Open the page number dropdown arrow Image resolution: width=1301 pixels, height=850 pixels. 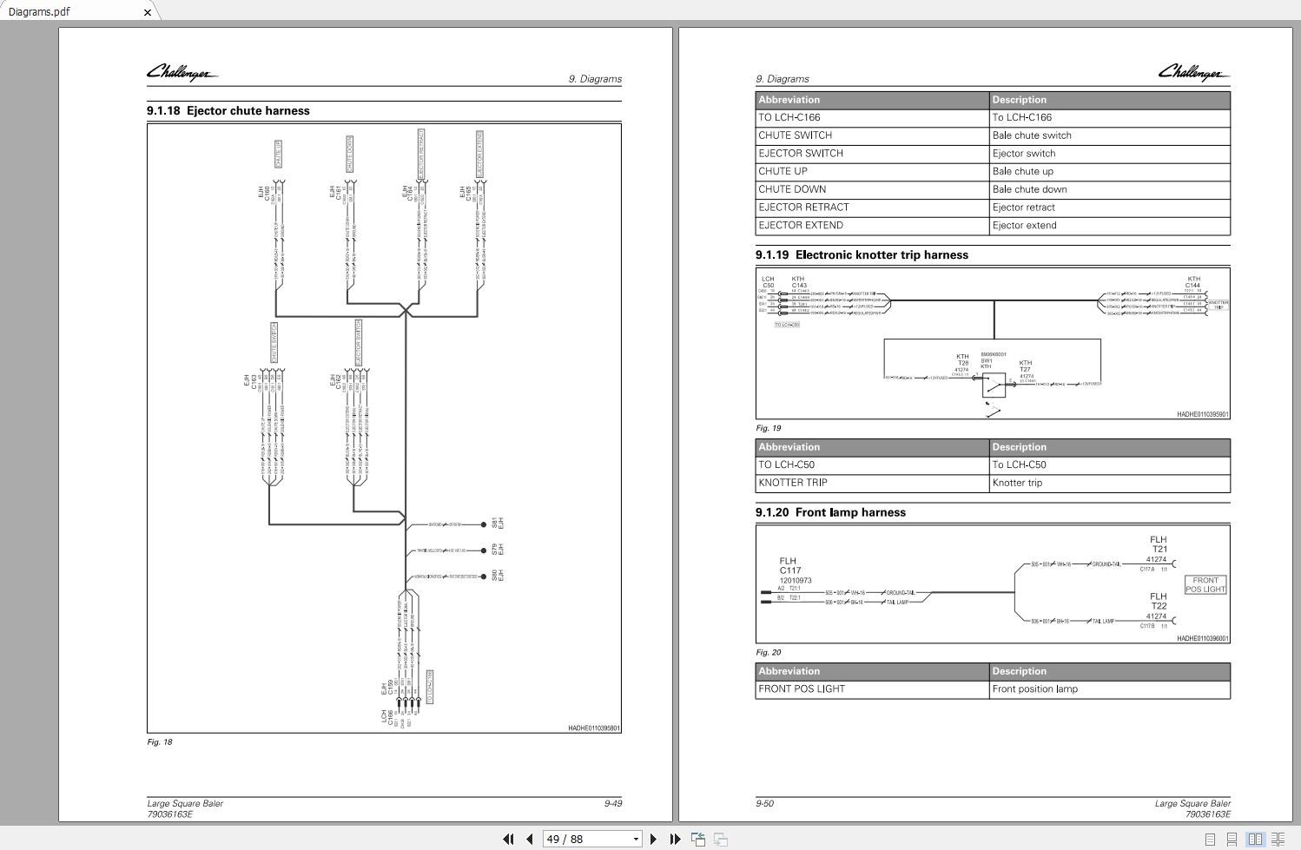coord(636,839)
